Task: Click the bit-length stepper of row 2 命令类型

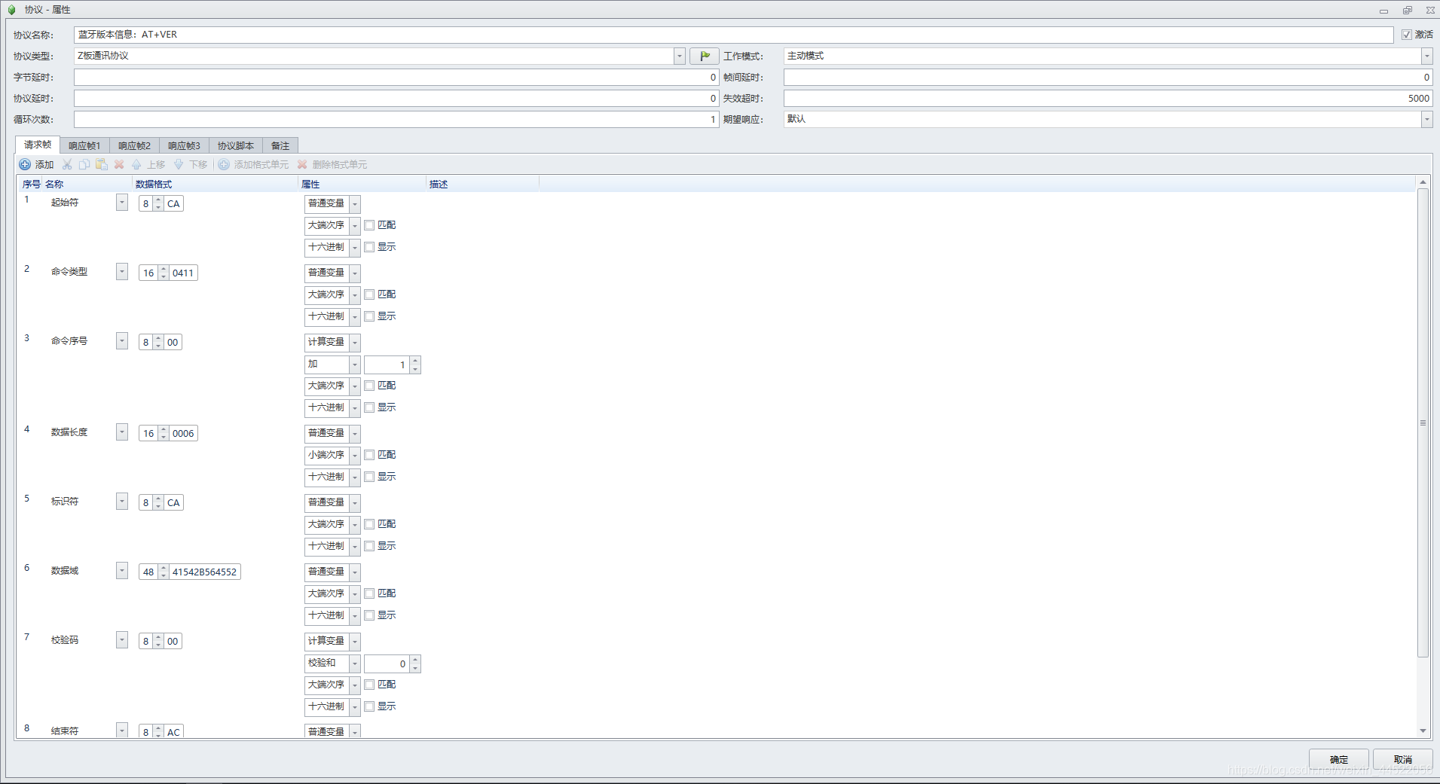Action: 164,273
